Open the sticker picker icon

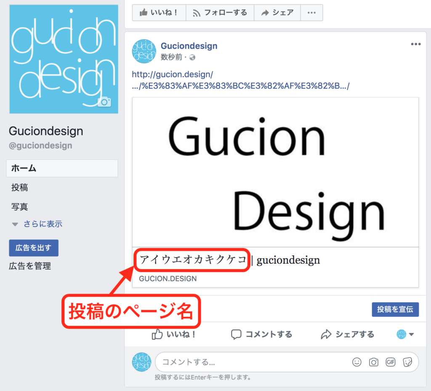(x=407, y=362)
